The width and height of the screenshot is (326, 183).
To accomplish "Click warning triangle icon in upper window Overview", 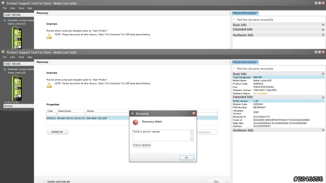I will pos(49,36).
